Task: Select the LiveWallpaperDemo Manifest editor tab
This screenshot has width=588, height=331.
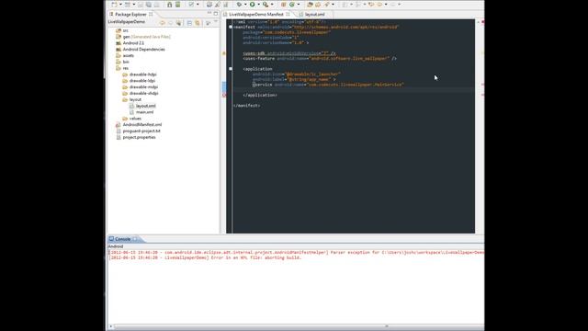Action: click(x=256, y=15)
